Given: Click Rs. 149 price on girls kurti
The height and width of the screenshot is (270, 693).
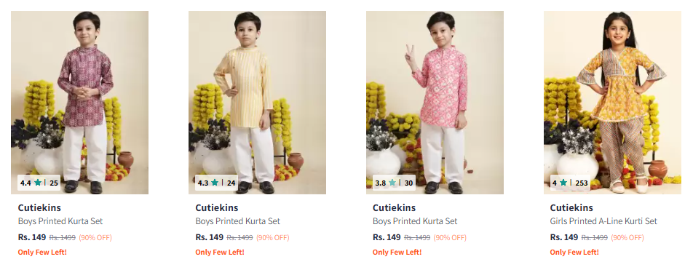Looking at the screenshot, I should coord(564,237).
